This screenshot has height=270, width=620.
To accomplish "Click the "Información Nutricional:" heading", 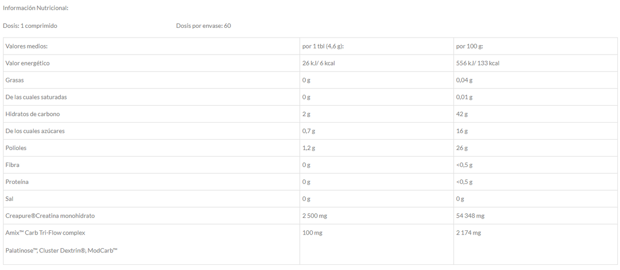I will click(36, 8).
